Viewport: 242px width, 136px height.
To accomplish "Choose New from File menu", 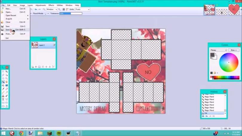I will click(x=15, y=9).
